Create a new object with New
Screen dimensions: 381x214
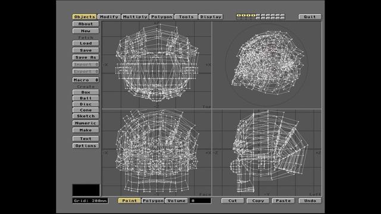coord(86,31)
